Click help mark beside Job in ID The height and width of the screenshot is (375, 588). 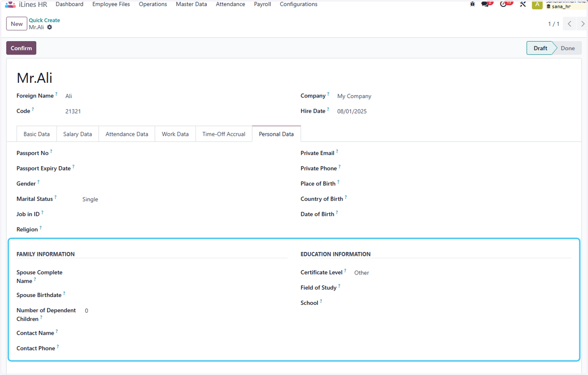pyautogui.click(x=42, y=212)
